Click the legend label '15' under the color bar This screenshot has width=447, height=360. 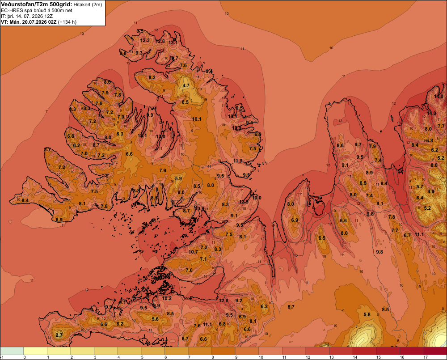point(379,357)
